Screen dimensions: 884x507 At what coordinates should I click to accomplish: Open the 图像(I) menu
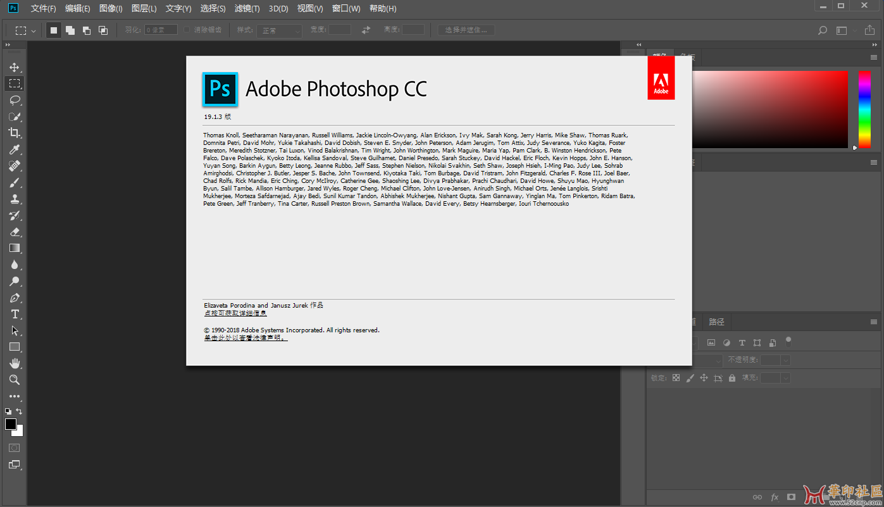[x=111, y=9]
